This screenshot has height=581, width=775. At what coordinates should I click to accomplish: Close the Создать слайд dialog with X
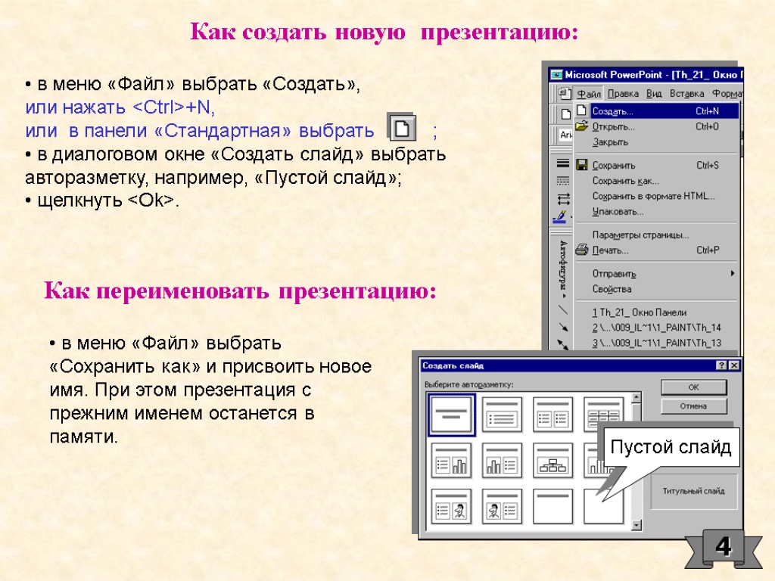[734, 365]
